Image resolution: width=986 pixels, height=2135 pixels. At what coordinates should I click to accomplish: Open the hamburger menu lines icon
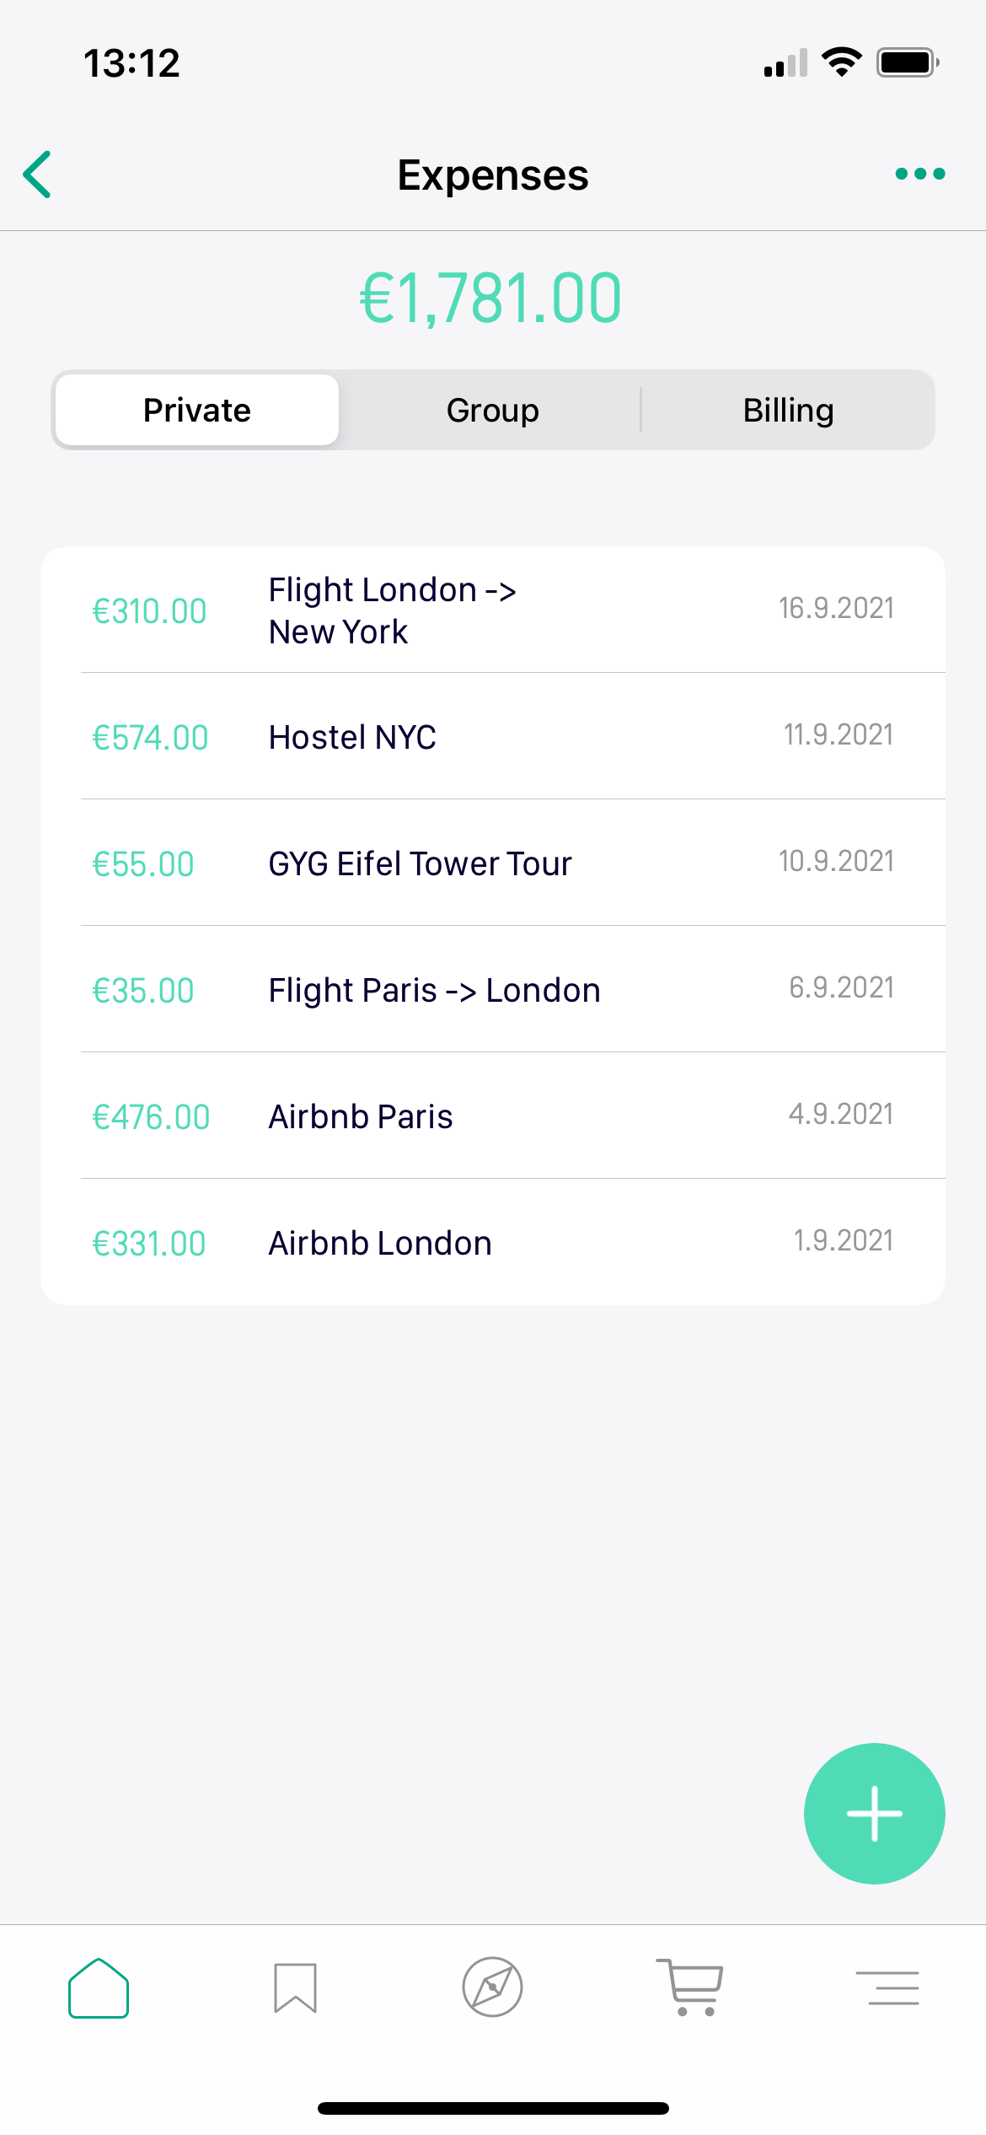click(x=887, y=1987)
